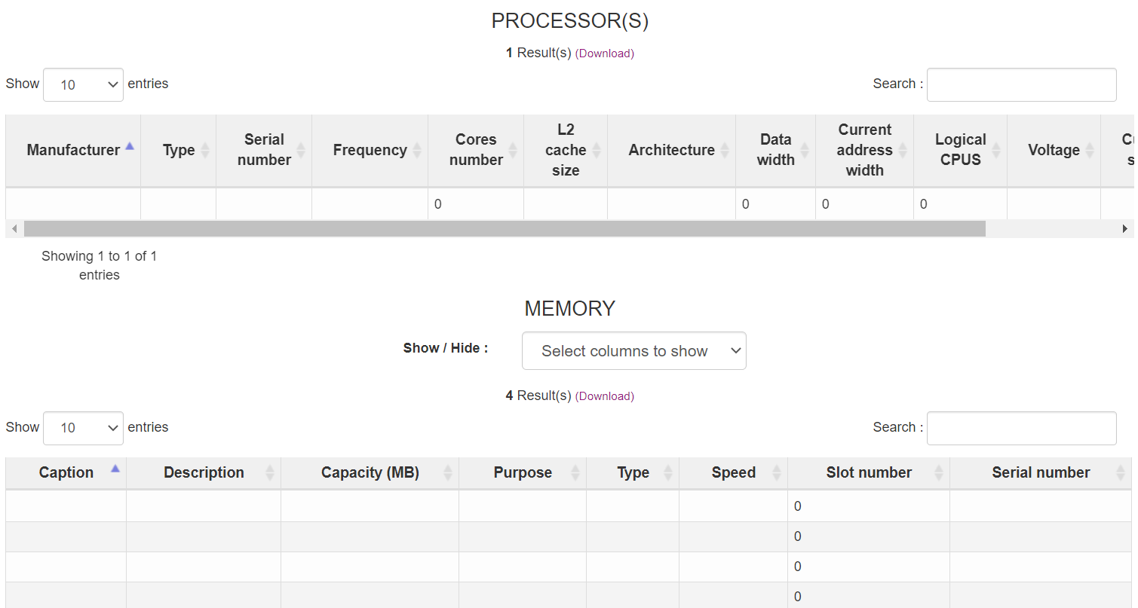Toggle Caption column sort order
The height and width of the screenshot is (608, 1138).
coord(66,472)
